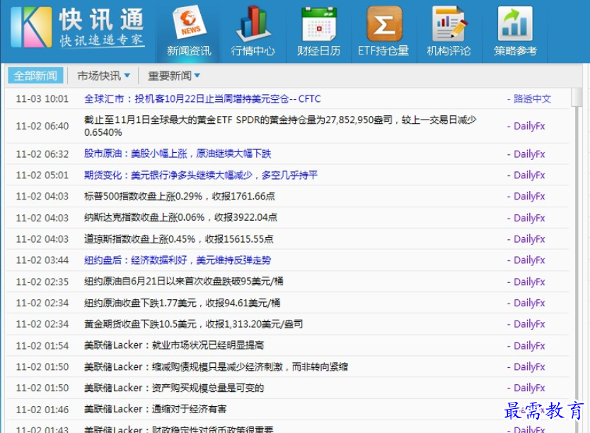Open 标普500指数收盘上涨0.29% news item
The width and height of the screenshot is (590, 433).
coord(179,196)
